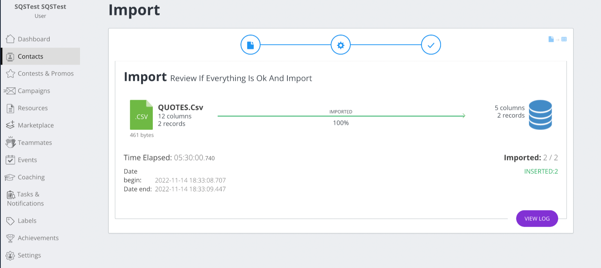Click the file upload step icon
Viewport: 601px width, 268px height.
click(x=250, y=45)
